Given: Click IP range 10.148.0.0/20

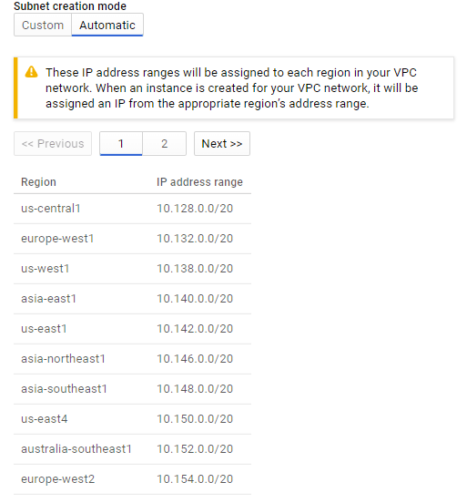Looking at the screenshot, I should [195, 389].
